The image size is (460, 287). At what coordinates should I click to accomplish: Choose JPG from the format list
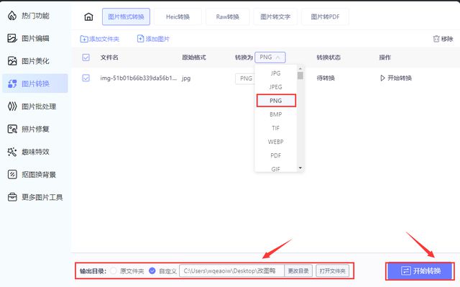pos(276,73)
